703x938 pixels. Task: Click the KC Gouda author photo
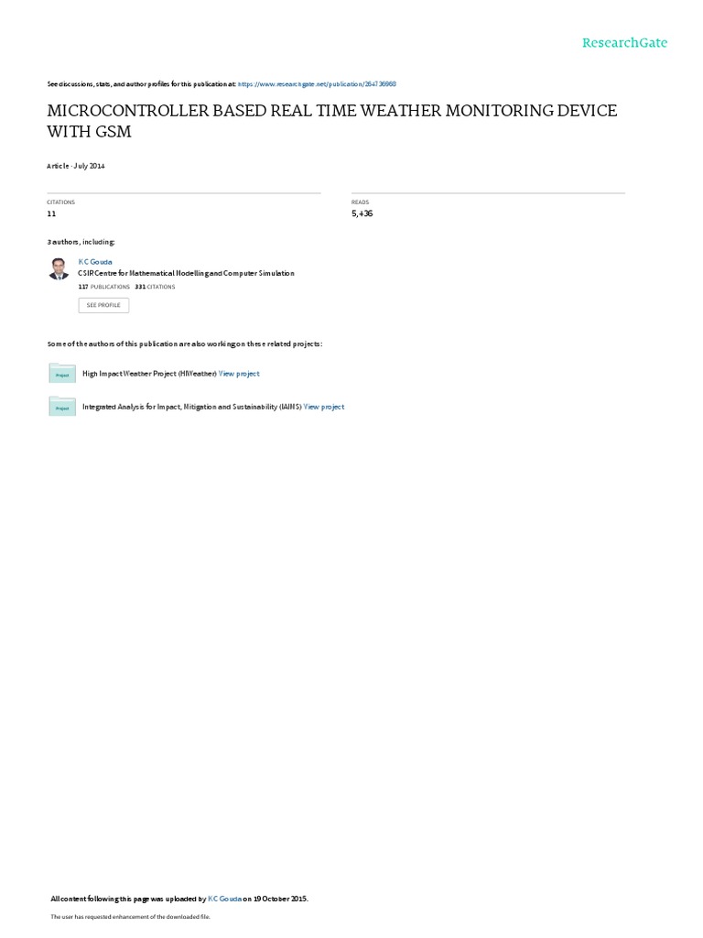click(59, 268)
